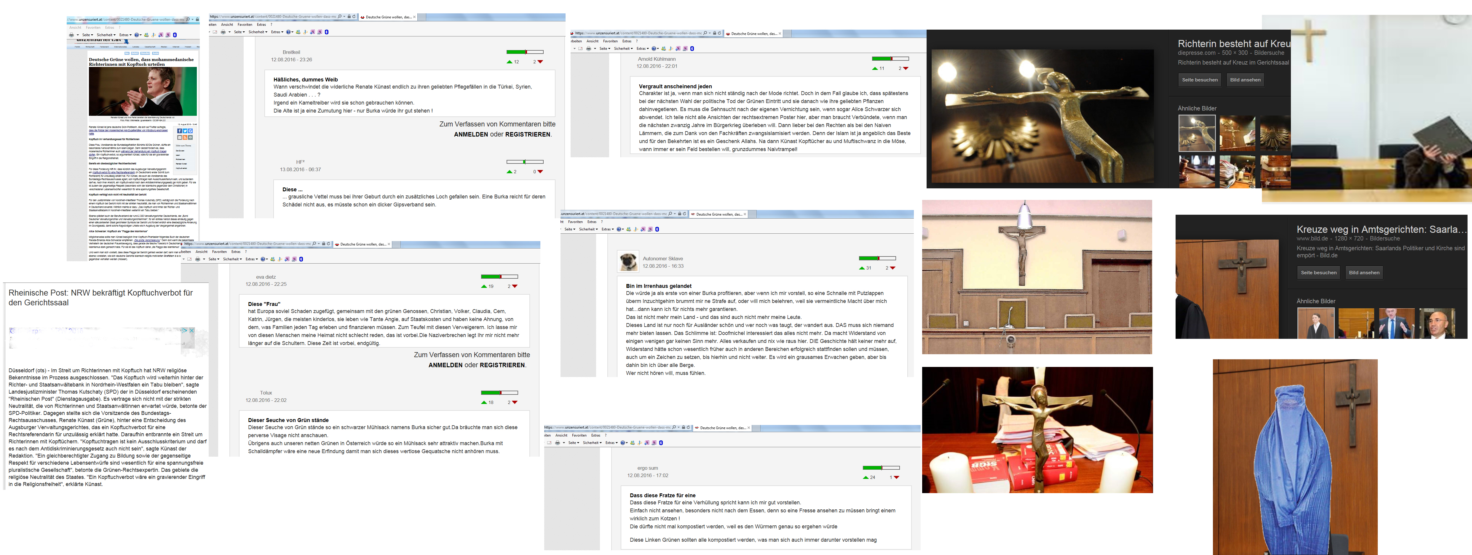This screenshot has height=555, width=1472.
Task: Click pug avatar of Autonomer Sklave
Action: tap(628, 262)
